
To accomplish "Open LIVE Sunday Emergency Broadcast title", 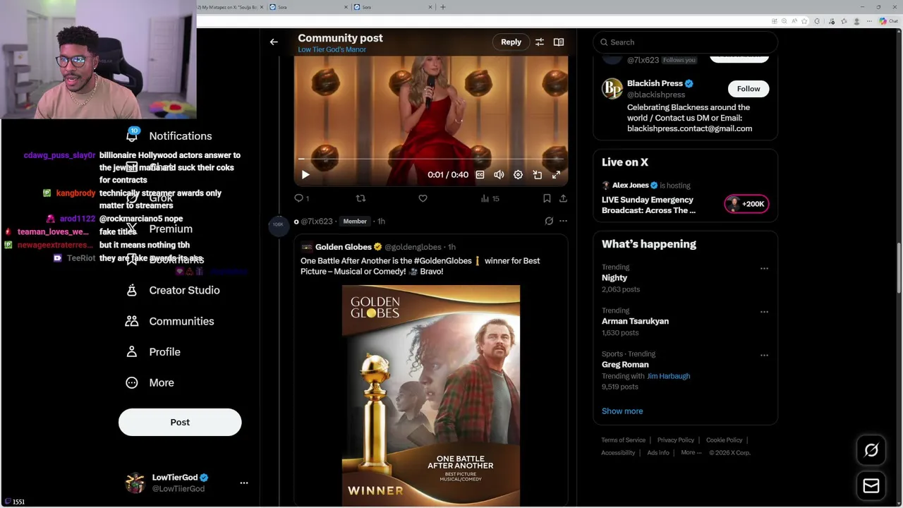I will (648, 205).
